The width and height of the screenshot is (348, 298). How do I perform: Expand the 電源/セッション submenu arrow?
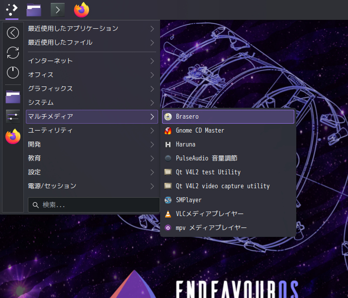(152, 186)
